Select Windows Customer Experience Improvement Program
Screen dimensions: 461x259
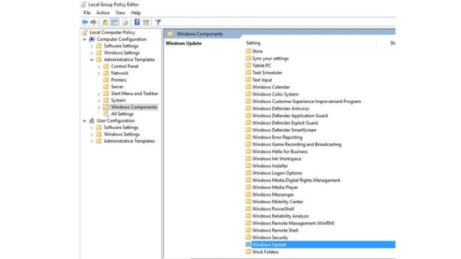point(306,101)
